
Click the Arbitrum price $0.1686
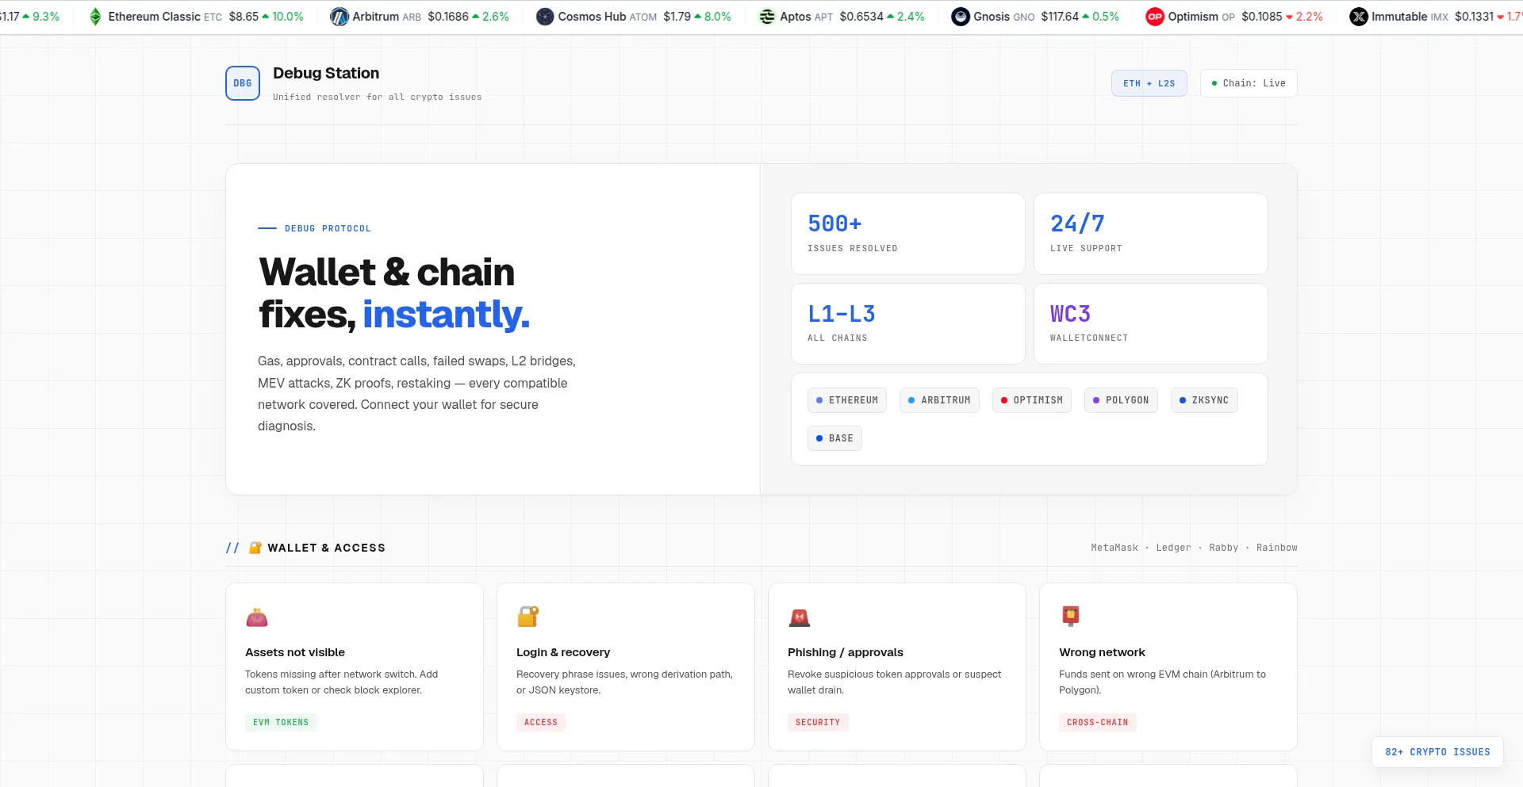pos(448,17)
